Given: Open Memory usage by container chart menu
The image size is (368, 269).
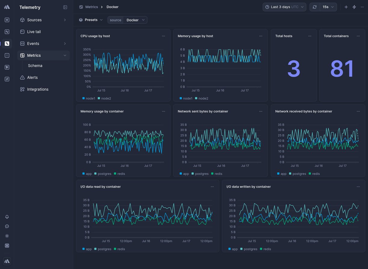Looking at the screenshot, I should [164, 111].
